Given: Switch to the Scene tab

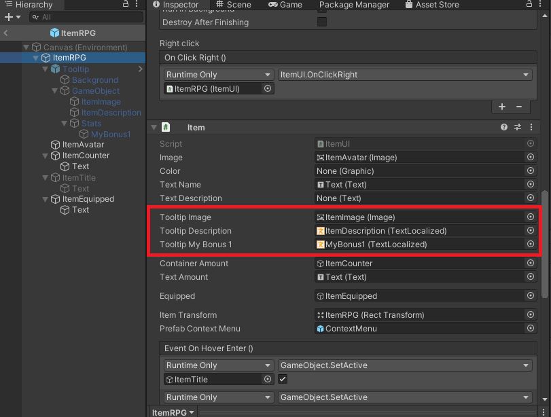Looking at the screenshot, I should coord(234,5).
